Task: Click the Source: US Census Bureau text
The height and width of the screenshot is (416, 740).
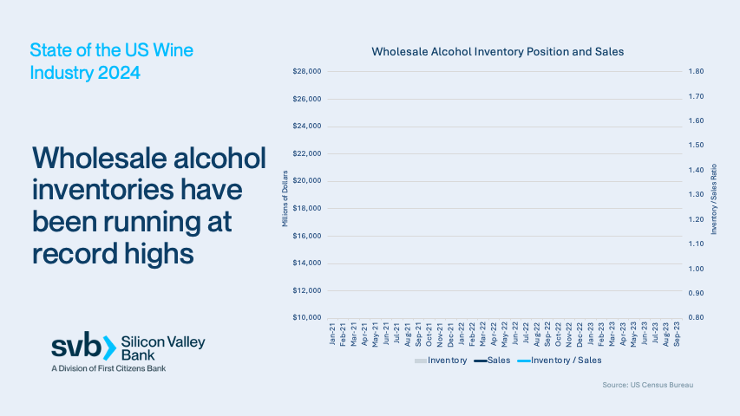Action: [x=648, y=384]
